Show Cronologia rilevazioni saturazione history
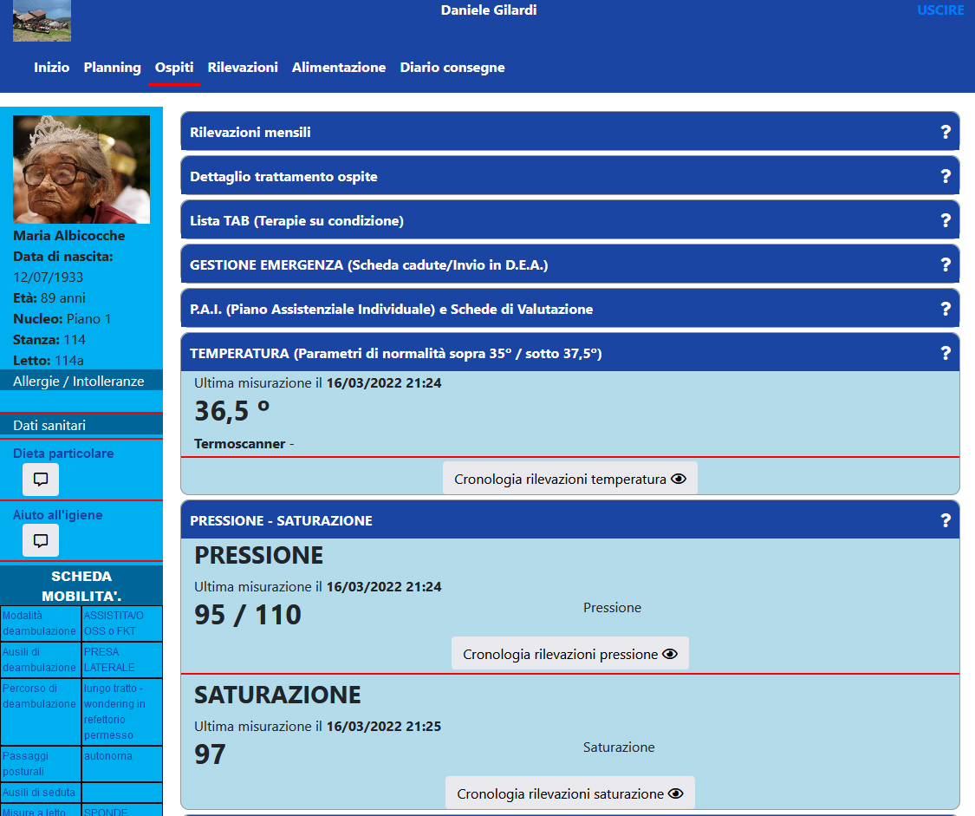 point(569,793)
